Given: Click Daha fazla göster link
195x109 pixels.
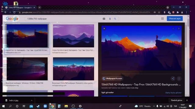Looking at the screenshot, I should click(173, 93).
